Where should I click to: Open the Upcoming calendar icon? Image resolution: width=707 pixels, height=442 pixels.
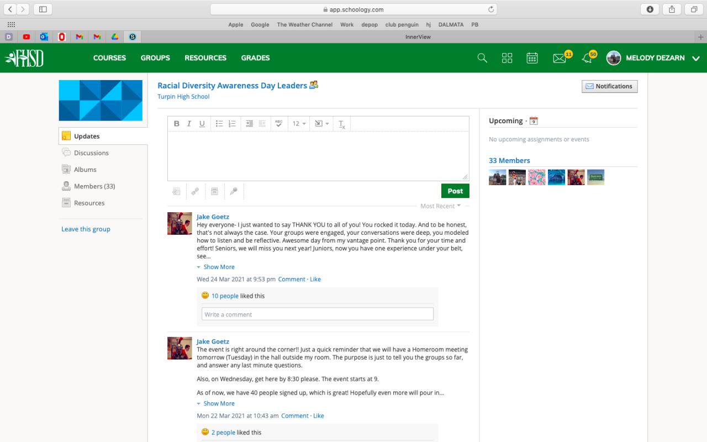(x=534, y=121)
